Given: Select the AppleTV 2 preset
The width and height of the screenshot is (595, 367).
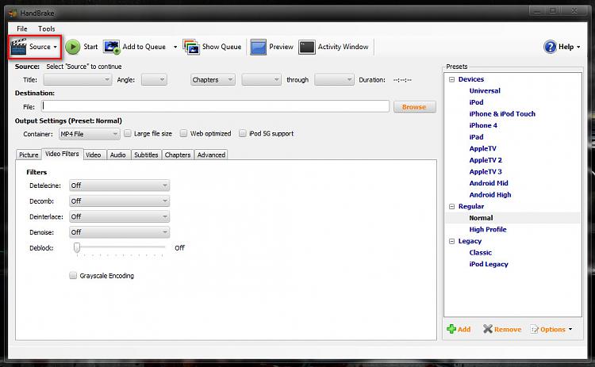Looking at the screenshot, I should click(486, 160).
